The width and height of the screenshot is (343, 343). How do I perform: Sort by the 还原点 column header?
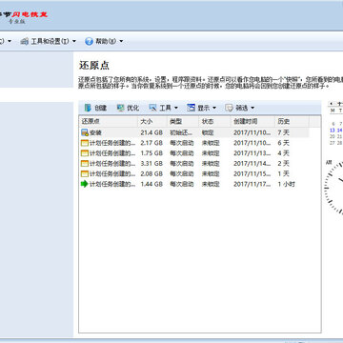click(108, 121)
